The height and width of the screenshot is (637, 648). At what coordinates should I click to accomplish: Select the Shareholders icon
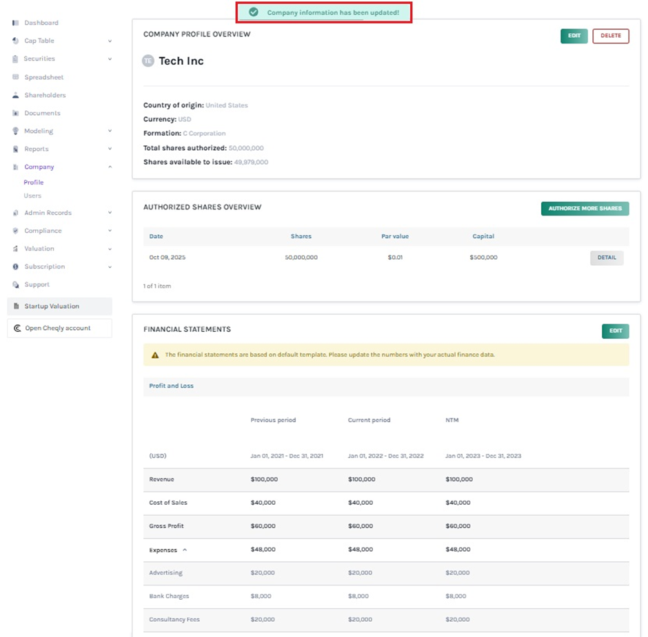click(14, 94)
